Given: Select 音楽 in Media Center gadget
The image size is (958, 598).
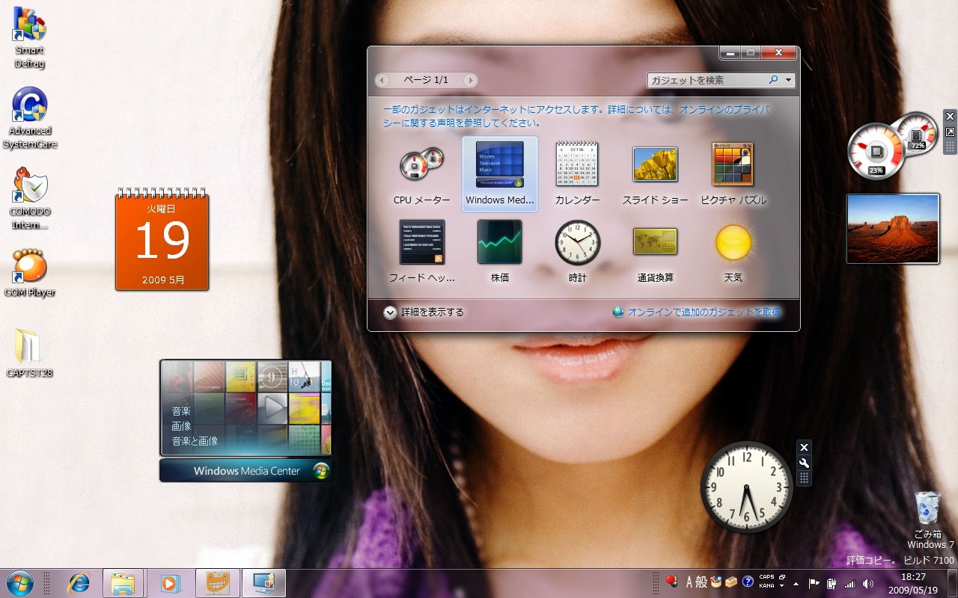Looking at the screenshot, I should click(181, 411).
